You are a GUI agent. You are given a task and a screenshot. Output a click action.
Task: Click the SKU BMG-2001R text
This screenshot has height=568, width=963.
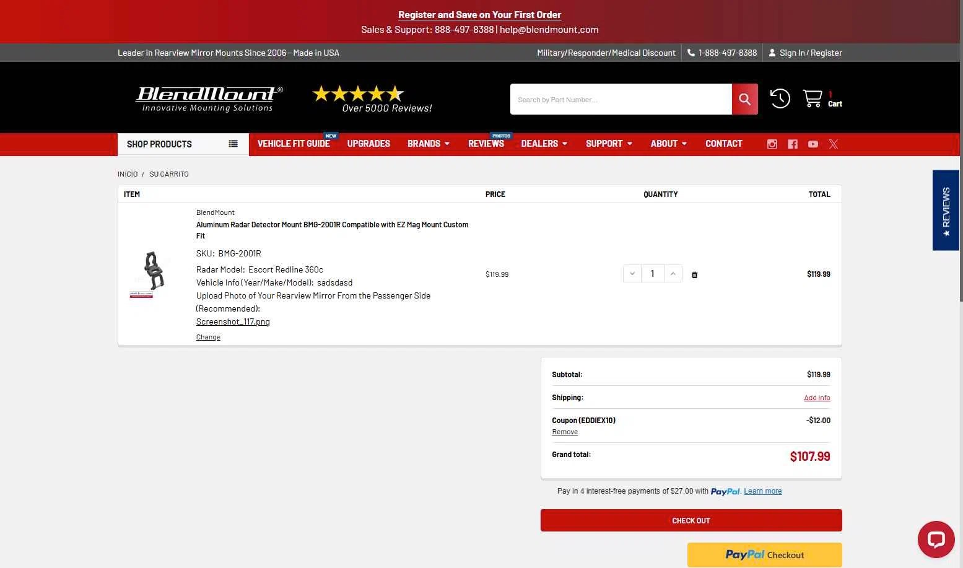tap(229, 253)
